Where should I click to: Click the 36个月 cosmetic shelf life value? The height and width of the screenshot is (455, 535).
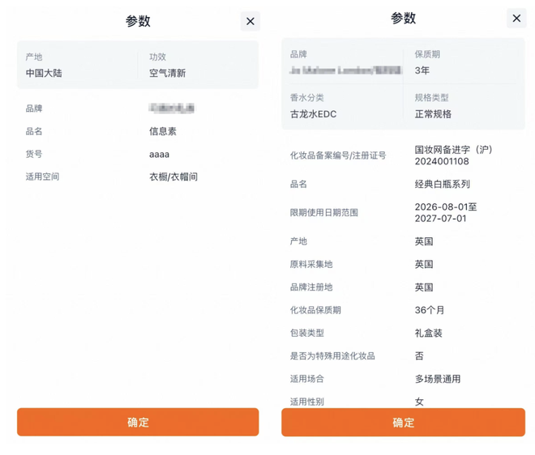(430, 310)
